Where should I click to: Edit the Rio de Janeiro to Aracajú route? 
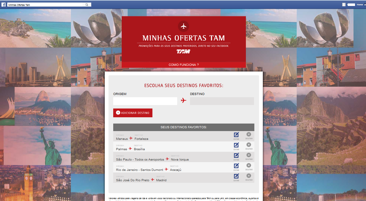point(236,166)
